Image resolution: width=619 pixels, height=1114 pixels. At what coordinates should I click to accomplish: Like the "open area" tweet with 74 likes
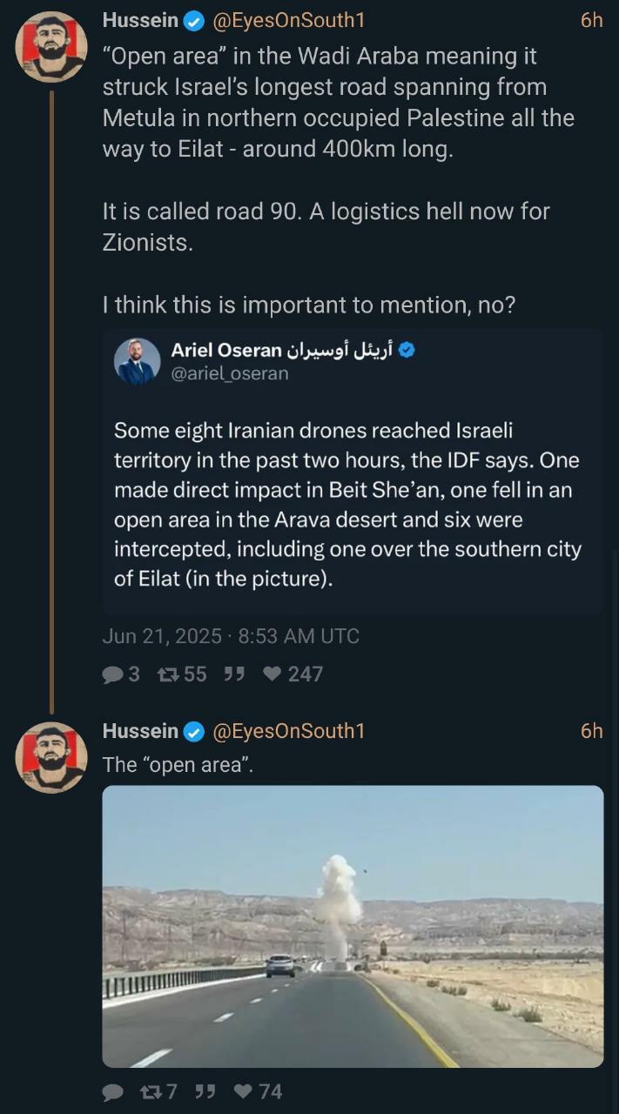246,1091
